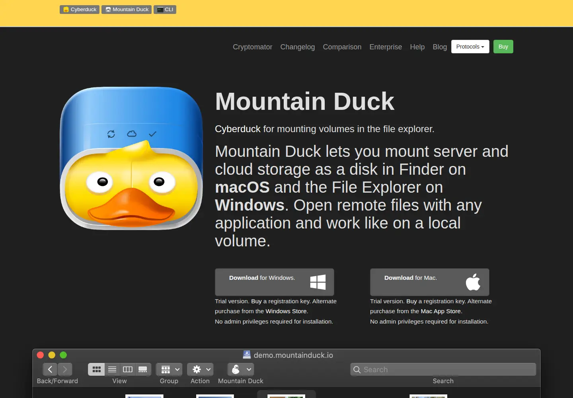Open the CLI tab at top
This screenshot has height=398, width=573.
click(165, 10)
